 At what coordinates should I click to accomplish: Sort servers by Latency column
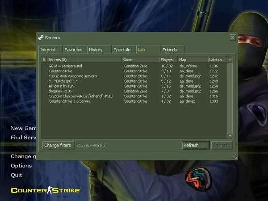pyautogui.click(x=218, y=60)
